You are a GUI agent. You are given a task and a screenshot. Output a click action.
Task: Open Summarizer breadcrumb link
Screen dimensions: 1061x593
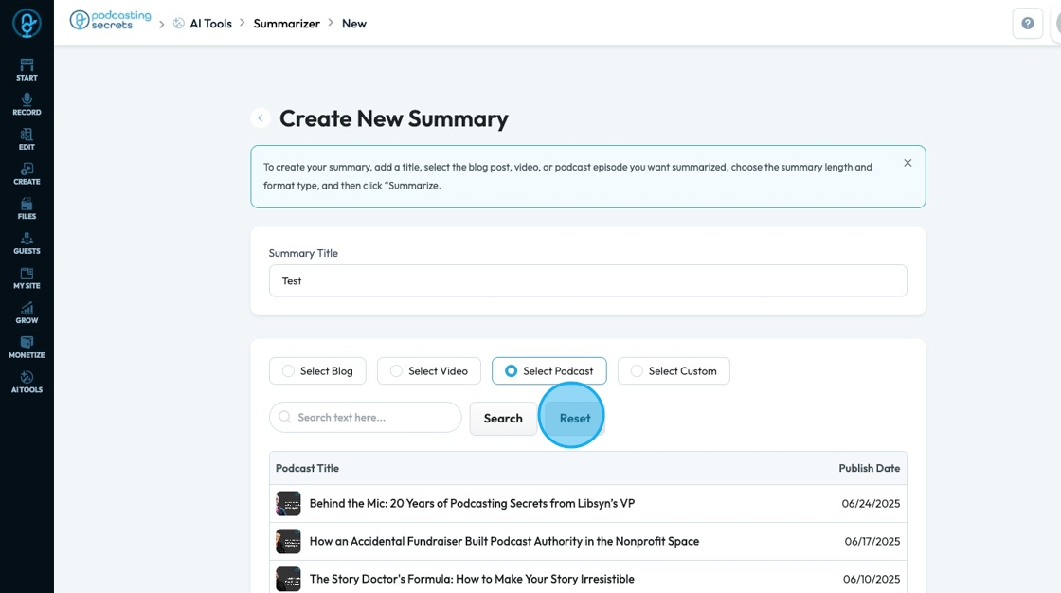pos(286,24)
